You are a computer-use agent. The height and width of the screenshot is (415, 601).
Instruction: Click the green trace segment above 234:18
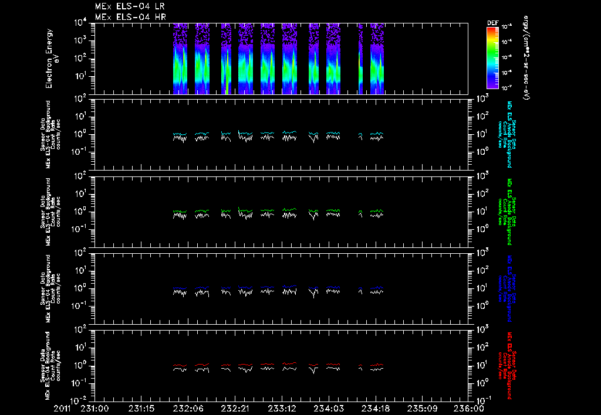pyautogui.click(x=377, y=210)
